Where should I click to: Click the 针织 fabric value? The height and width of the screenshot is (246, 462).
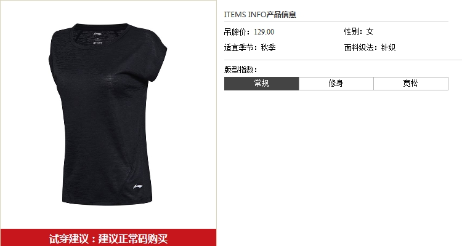388,48
